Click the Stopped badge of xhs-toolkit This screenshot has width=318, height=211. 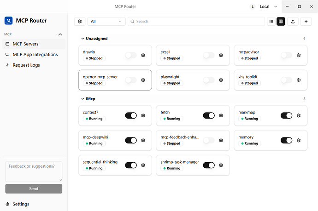coord(250,83)
